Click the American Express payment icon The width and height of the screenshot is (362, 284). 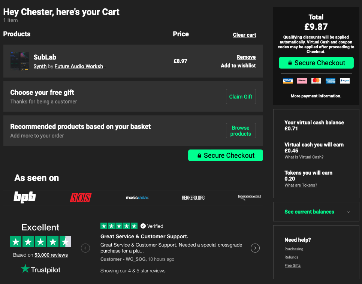pos(331,81)
